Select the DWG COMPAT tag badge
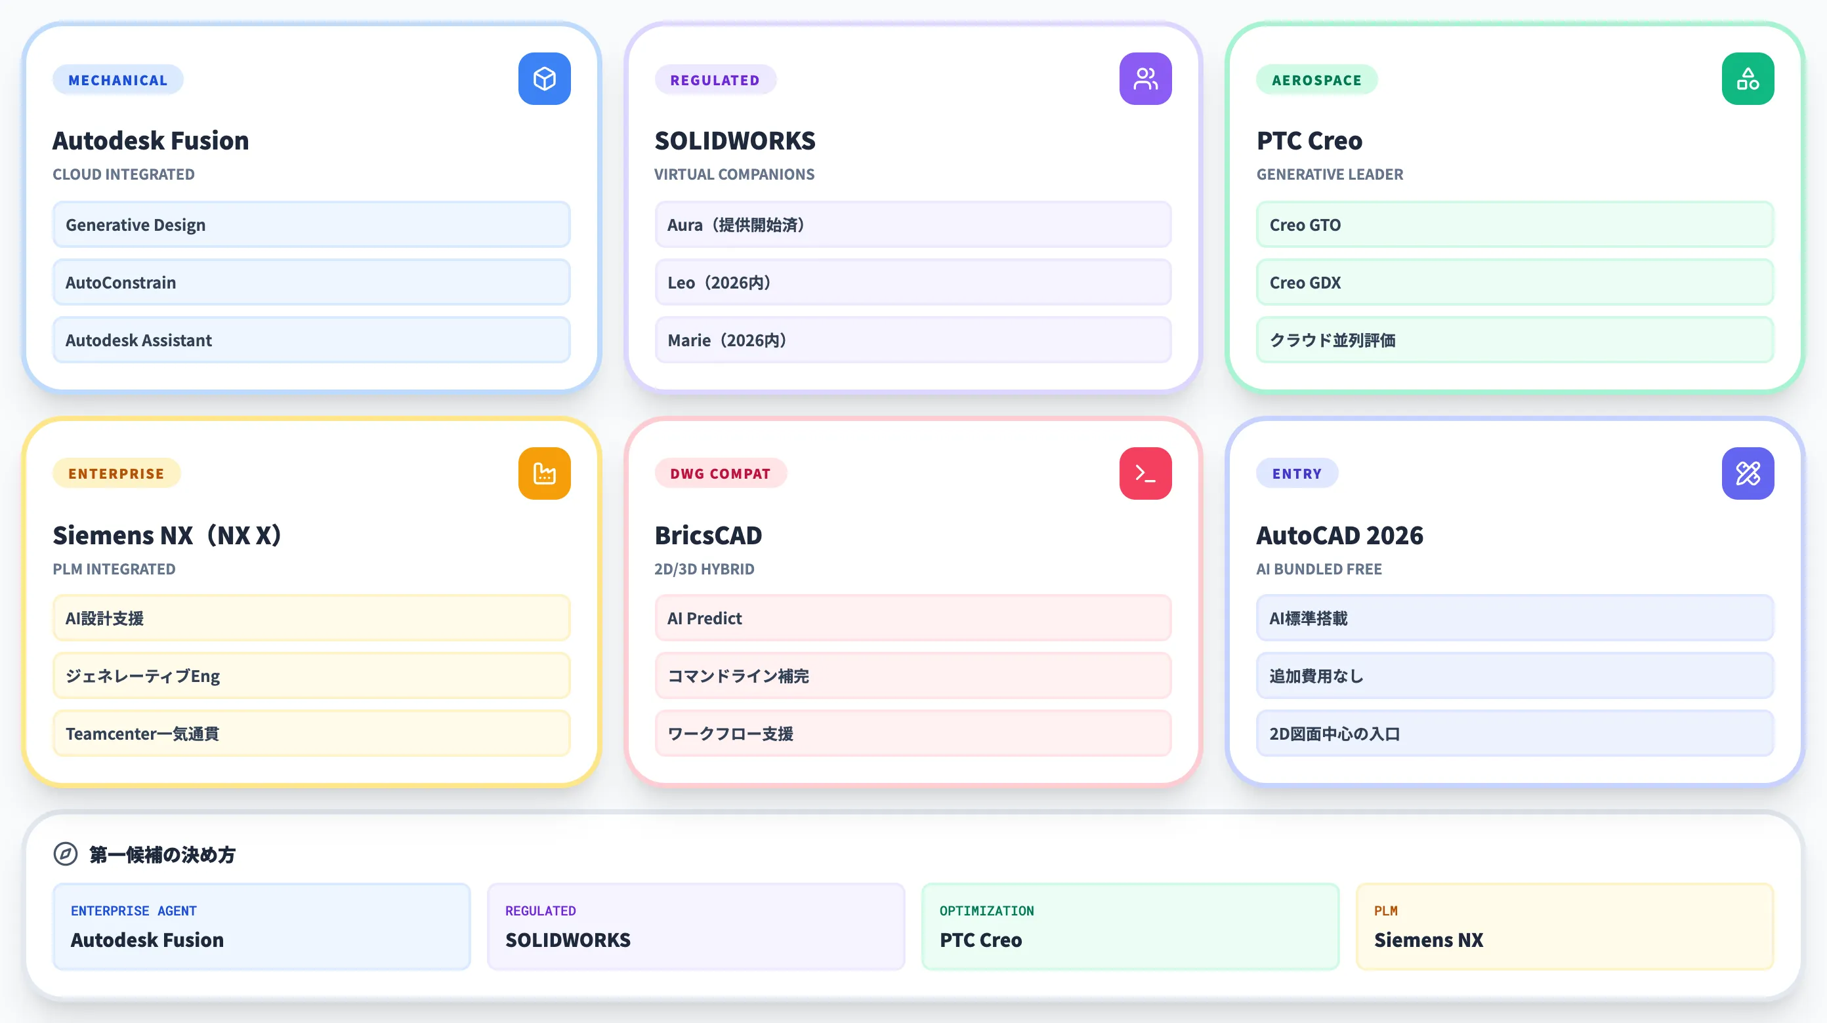The image size is (1827, 1023). [720, 473]
